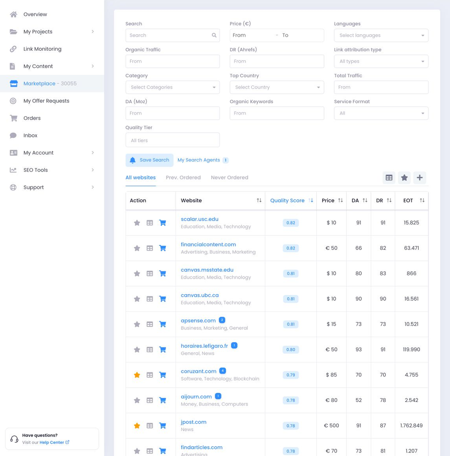Screen dimensions: 450x456
Task: Favorite canvas.msstate.edu with star
Action: [137, 273]
